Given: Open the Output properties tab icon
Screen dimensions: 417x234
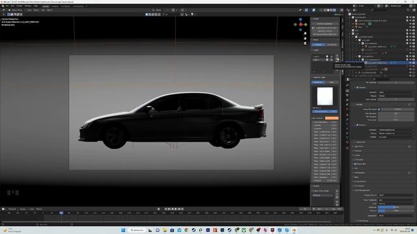Looking at the screenshot, I should (x=347, y=96).
